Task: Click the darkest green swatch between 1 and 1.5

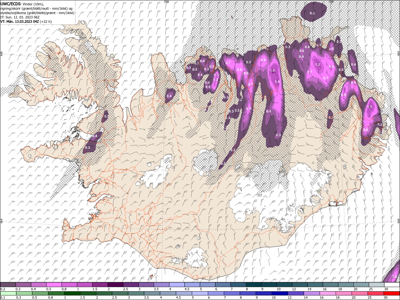Action: 72,293
